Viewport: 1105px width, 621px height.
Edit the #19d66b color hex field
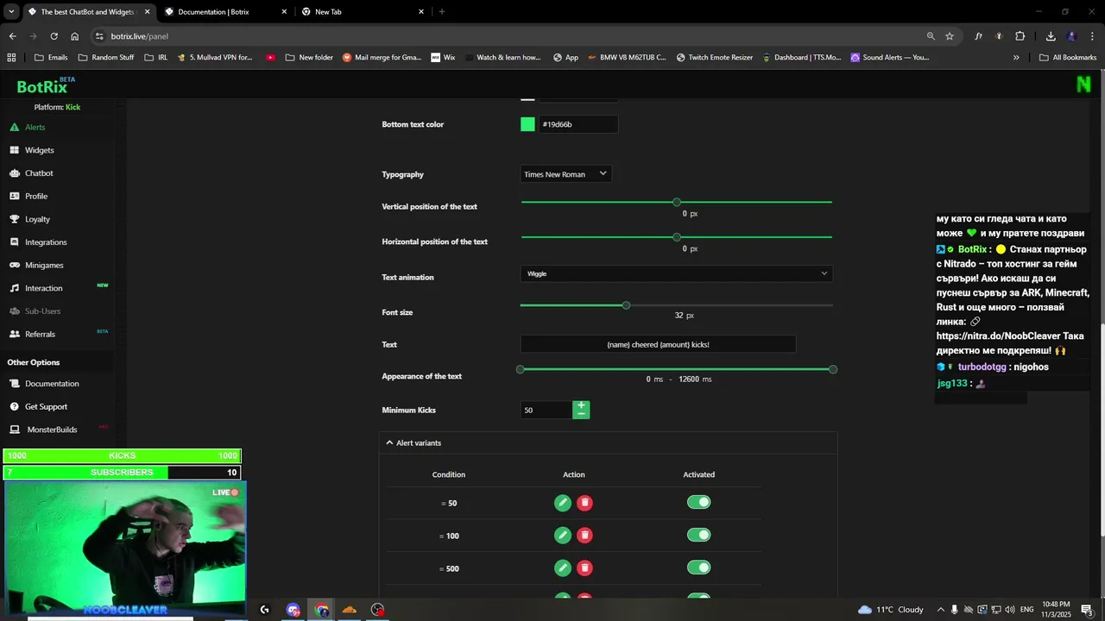pos(578,124)
